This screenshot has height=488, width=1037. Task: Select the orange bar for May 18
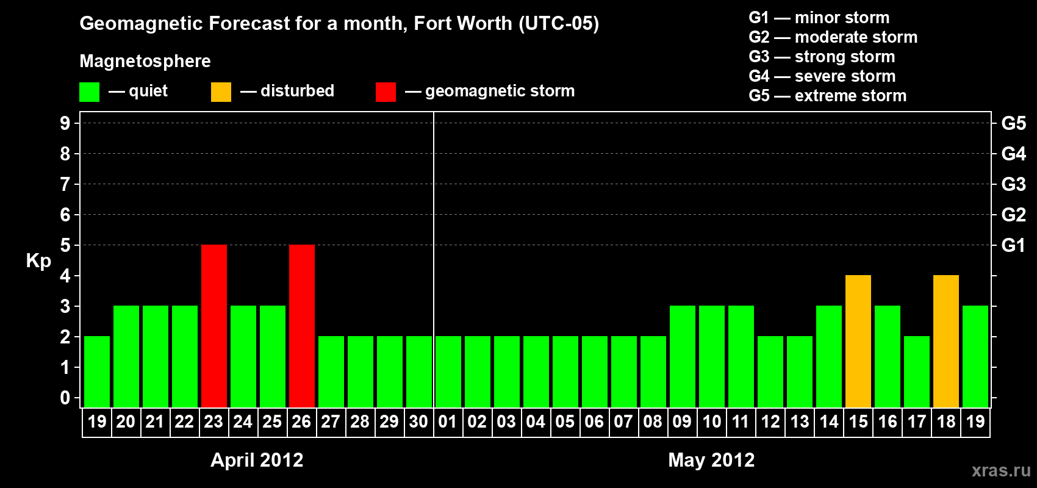coord(946,342)
